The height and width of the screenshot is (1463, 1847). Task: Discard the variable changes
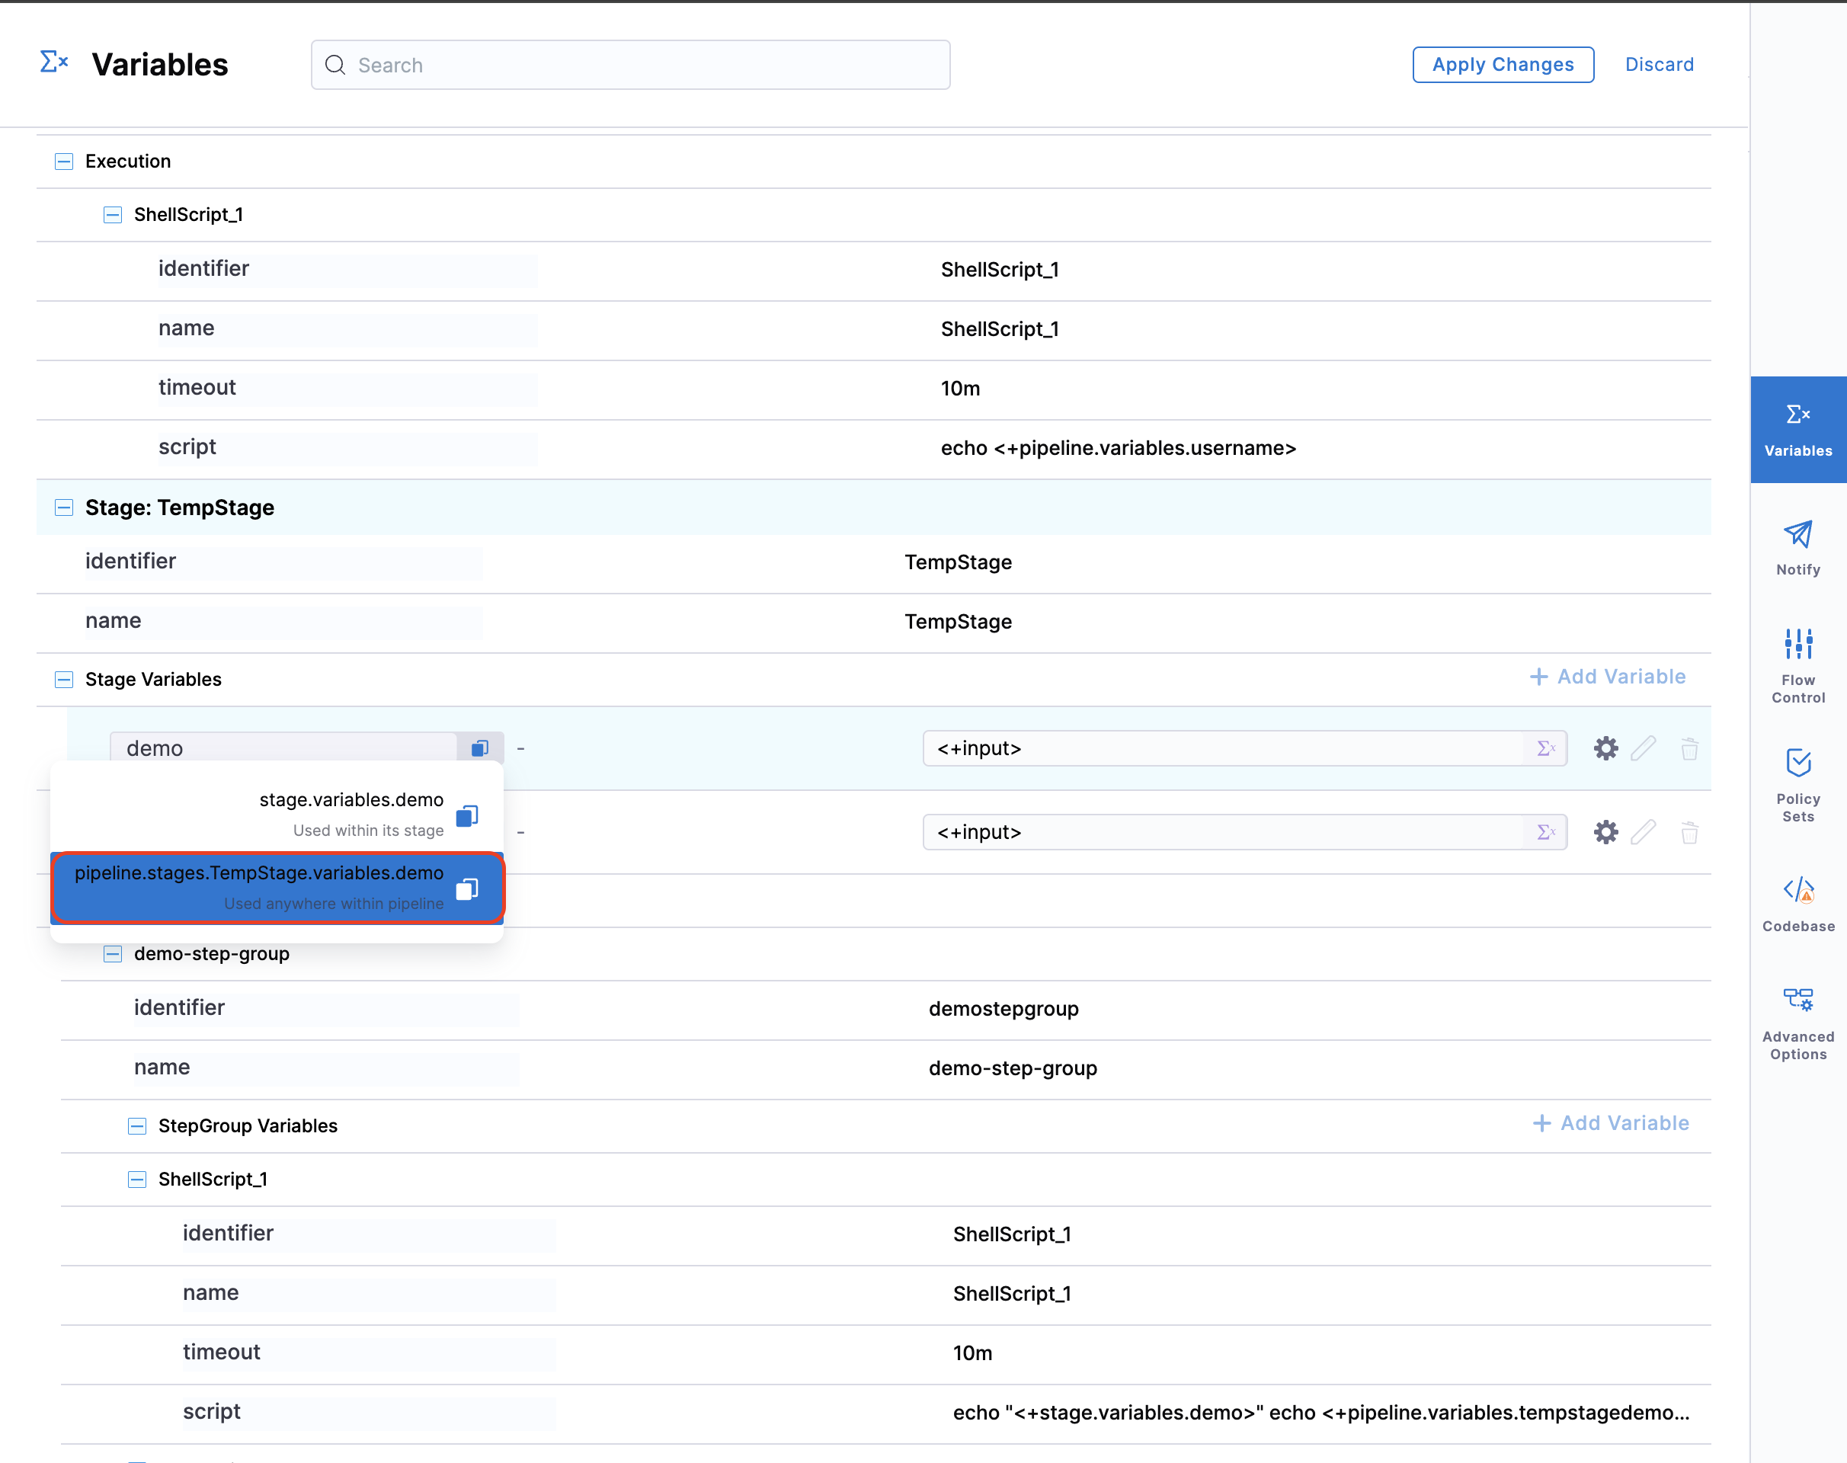pyautogui.click(x=1659, y=65)
